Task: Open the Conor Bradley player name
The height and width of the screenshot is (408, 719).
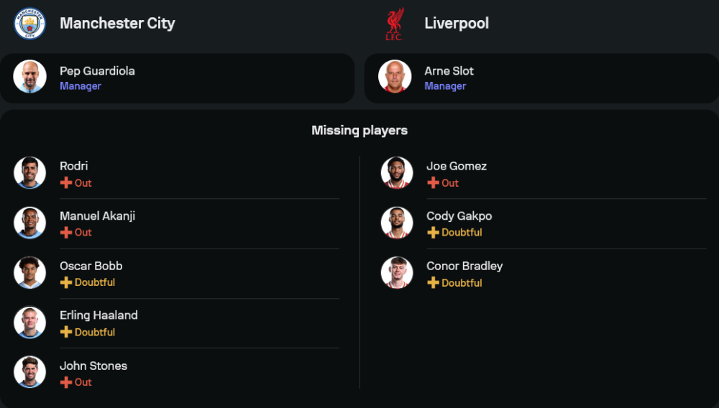Action: click(x=464, y=266)
